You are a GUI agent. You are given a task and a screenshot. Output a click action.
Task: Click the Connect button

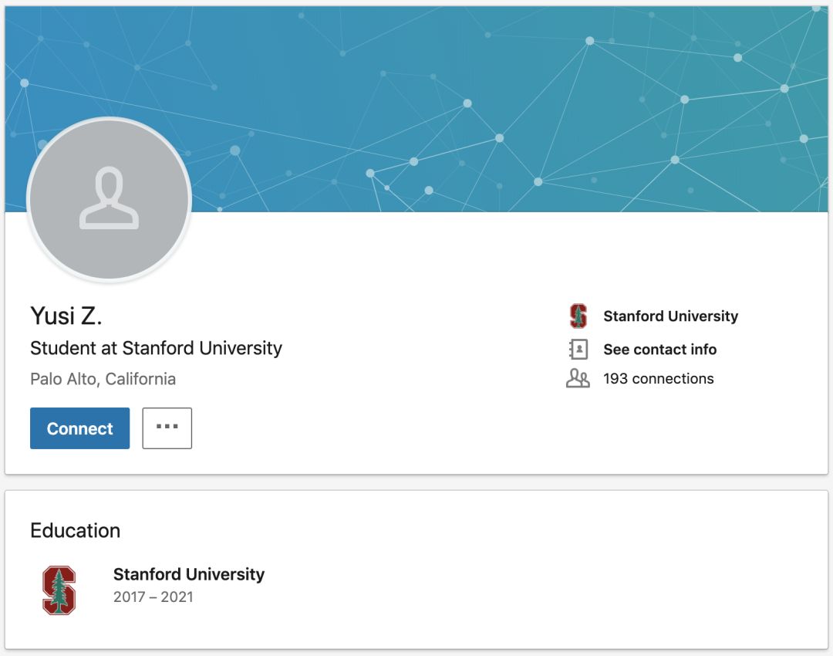click(79, 428)
